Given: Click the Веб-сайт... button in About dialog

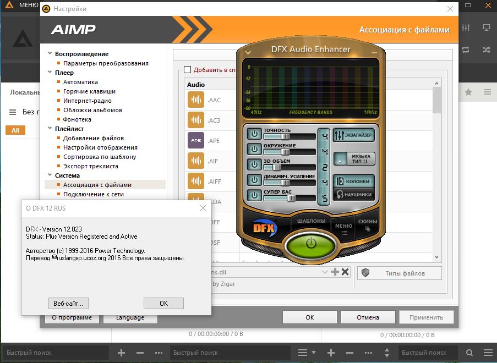Looking at the screenshot, I should pyautogui.click(x=68, y=304).
